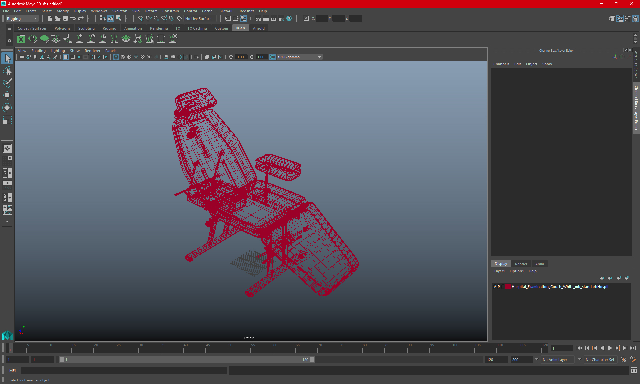Click the XGen preview eye icon
Image resolution: width=640 pixels, height=384 pixels.
[33, 39]
